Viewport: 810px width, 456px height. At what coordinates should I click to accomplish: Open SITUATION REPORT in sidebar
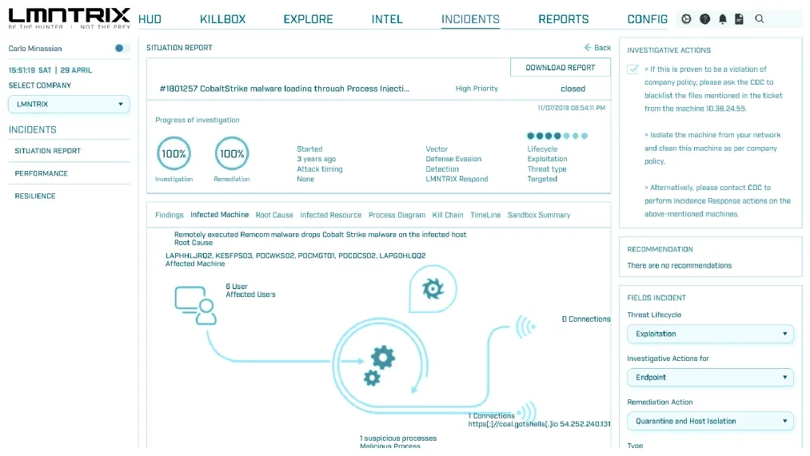pos(47,151)
